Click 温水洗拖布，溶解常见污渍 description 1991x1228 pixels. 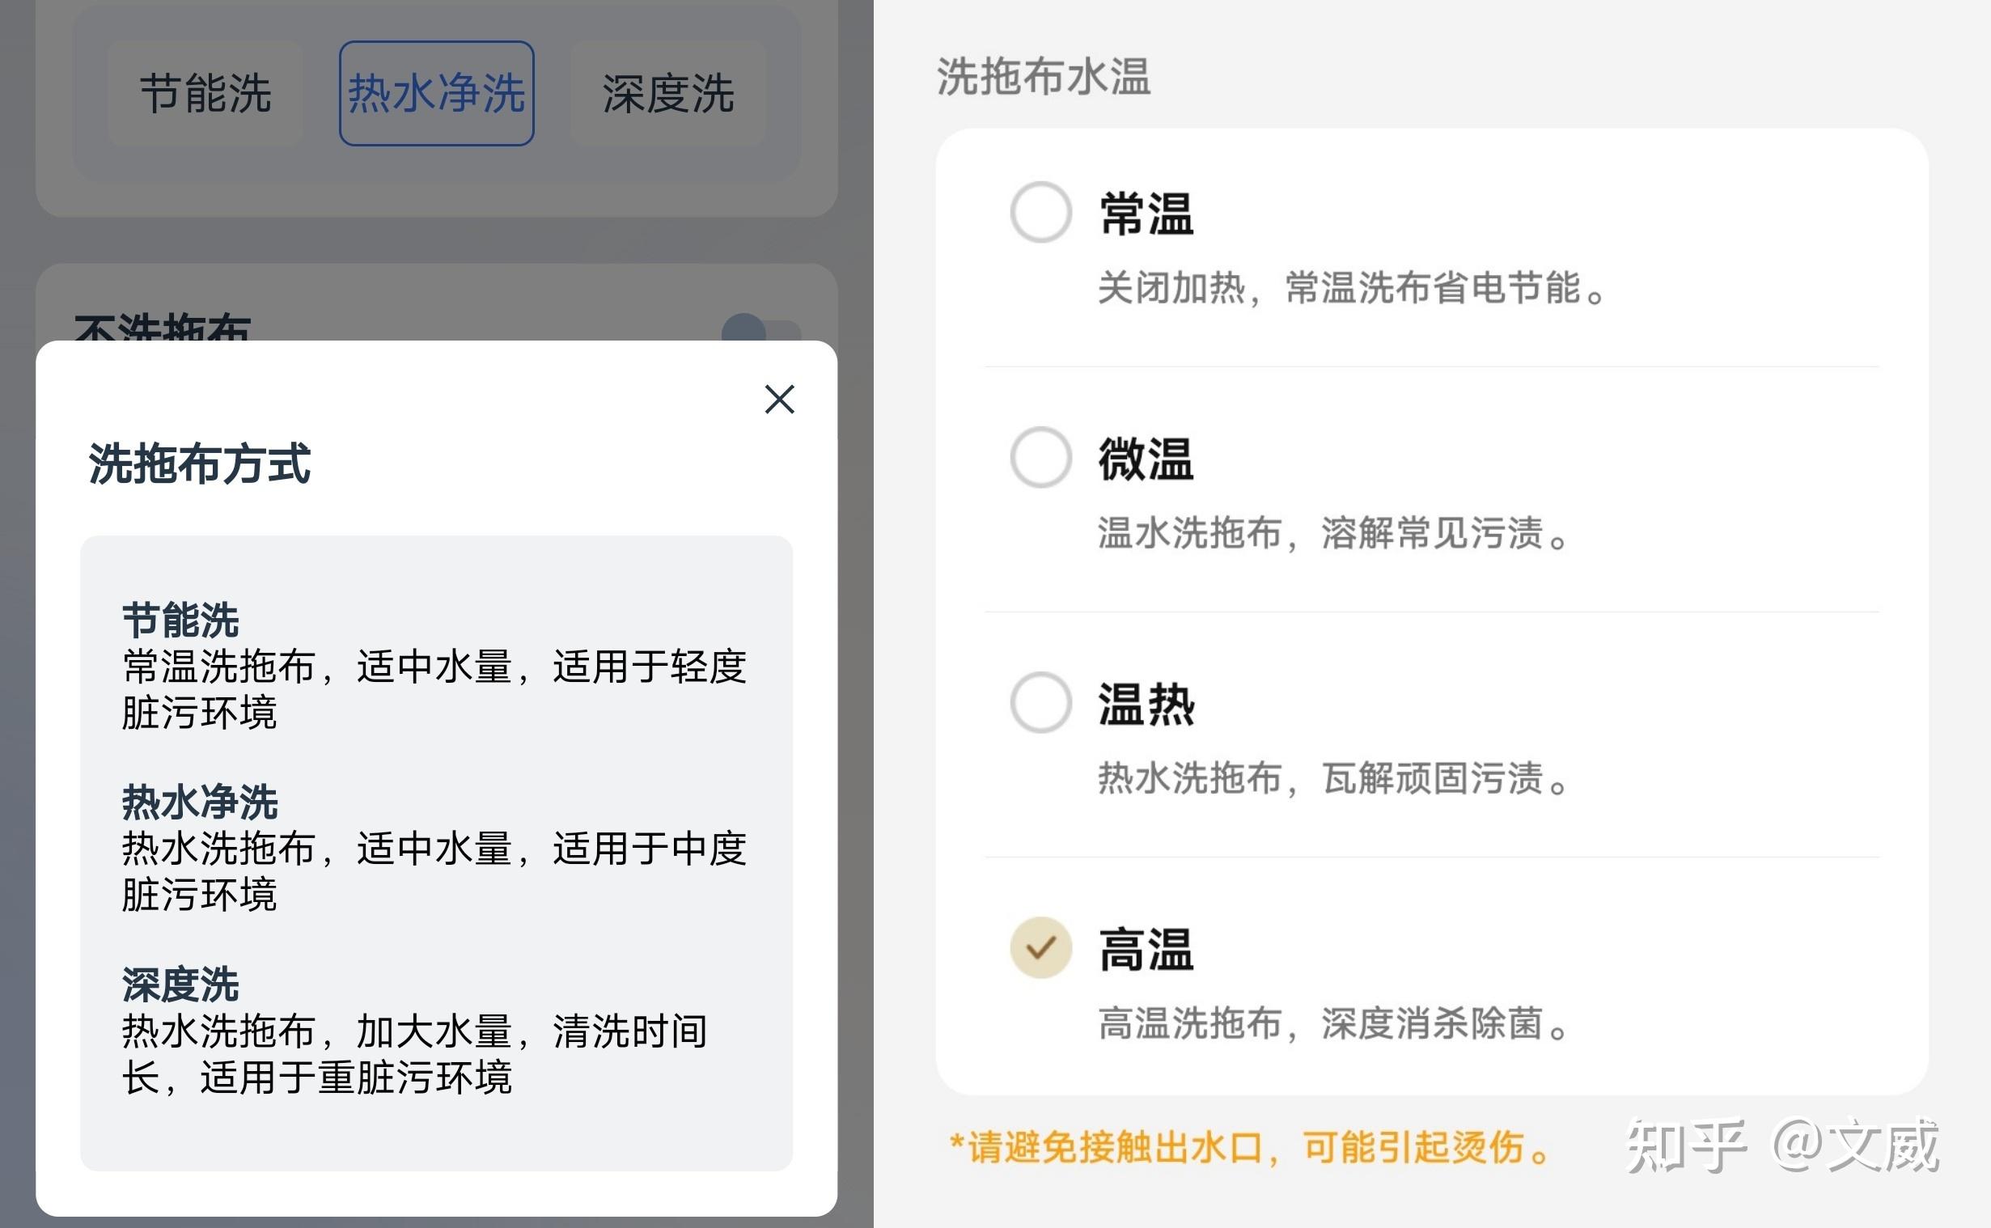pos(1334,534)
